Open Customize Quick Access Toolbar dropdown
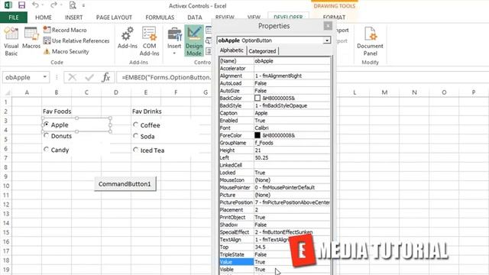 (83, 5)
